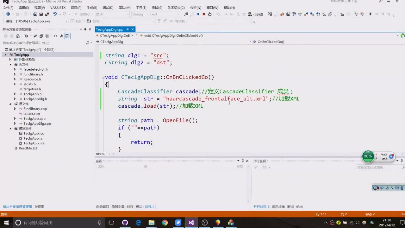
Task: Open Google Chrome from the taskbar
Action: (x=165, y=223)
